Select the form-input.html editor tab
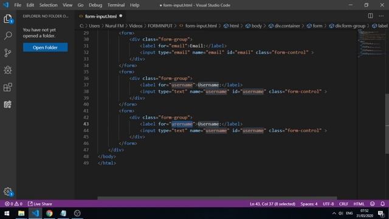 point(101,16)
